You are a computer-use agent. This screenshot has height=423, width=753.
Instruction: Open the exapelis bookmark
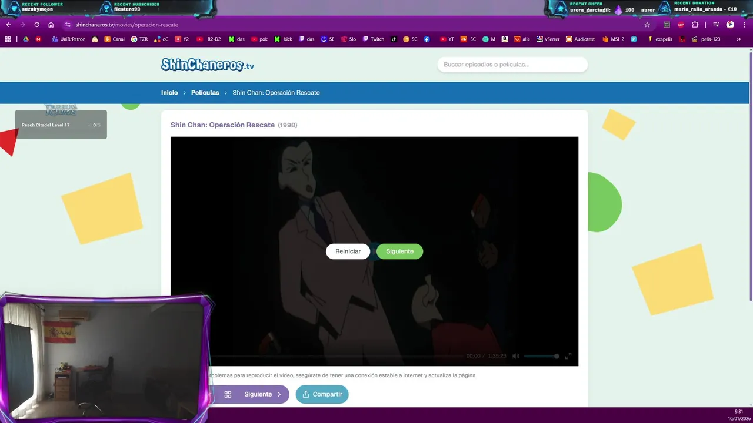pyautogui.click(x=659, y=39)
